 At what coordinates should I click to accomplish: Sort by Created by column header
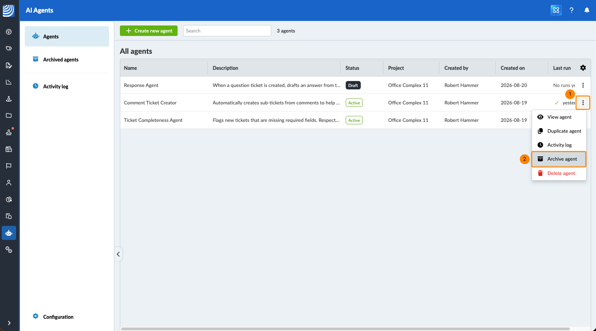[x=456, y=68]
